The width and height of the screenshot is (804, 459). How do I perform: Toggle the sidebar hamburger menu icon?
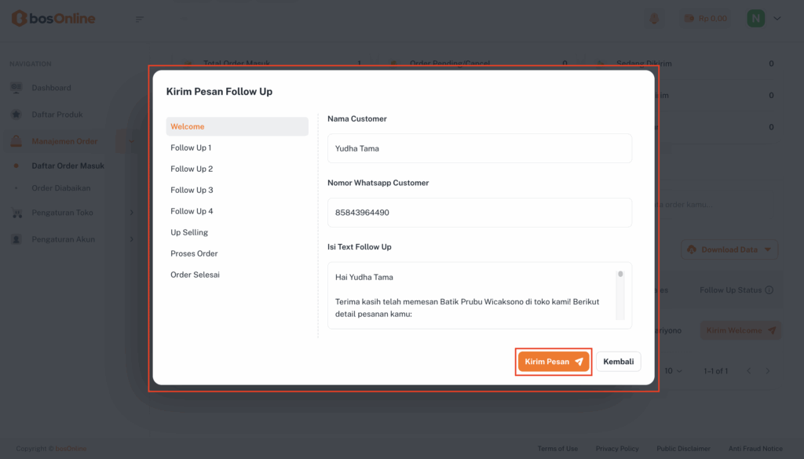(x=140, y=19)
